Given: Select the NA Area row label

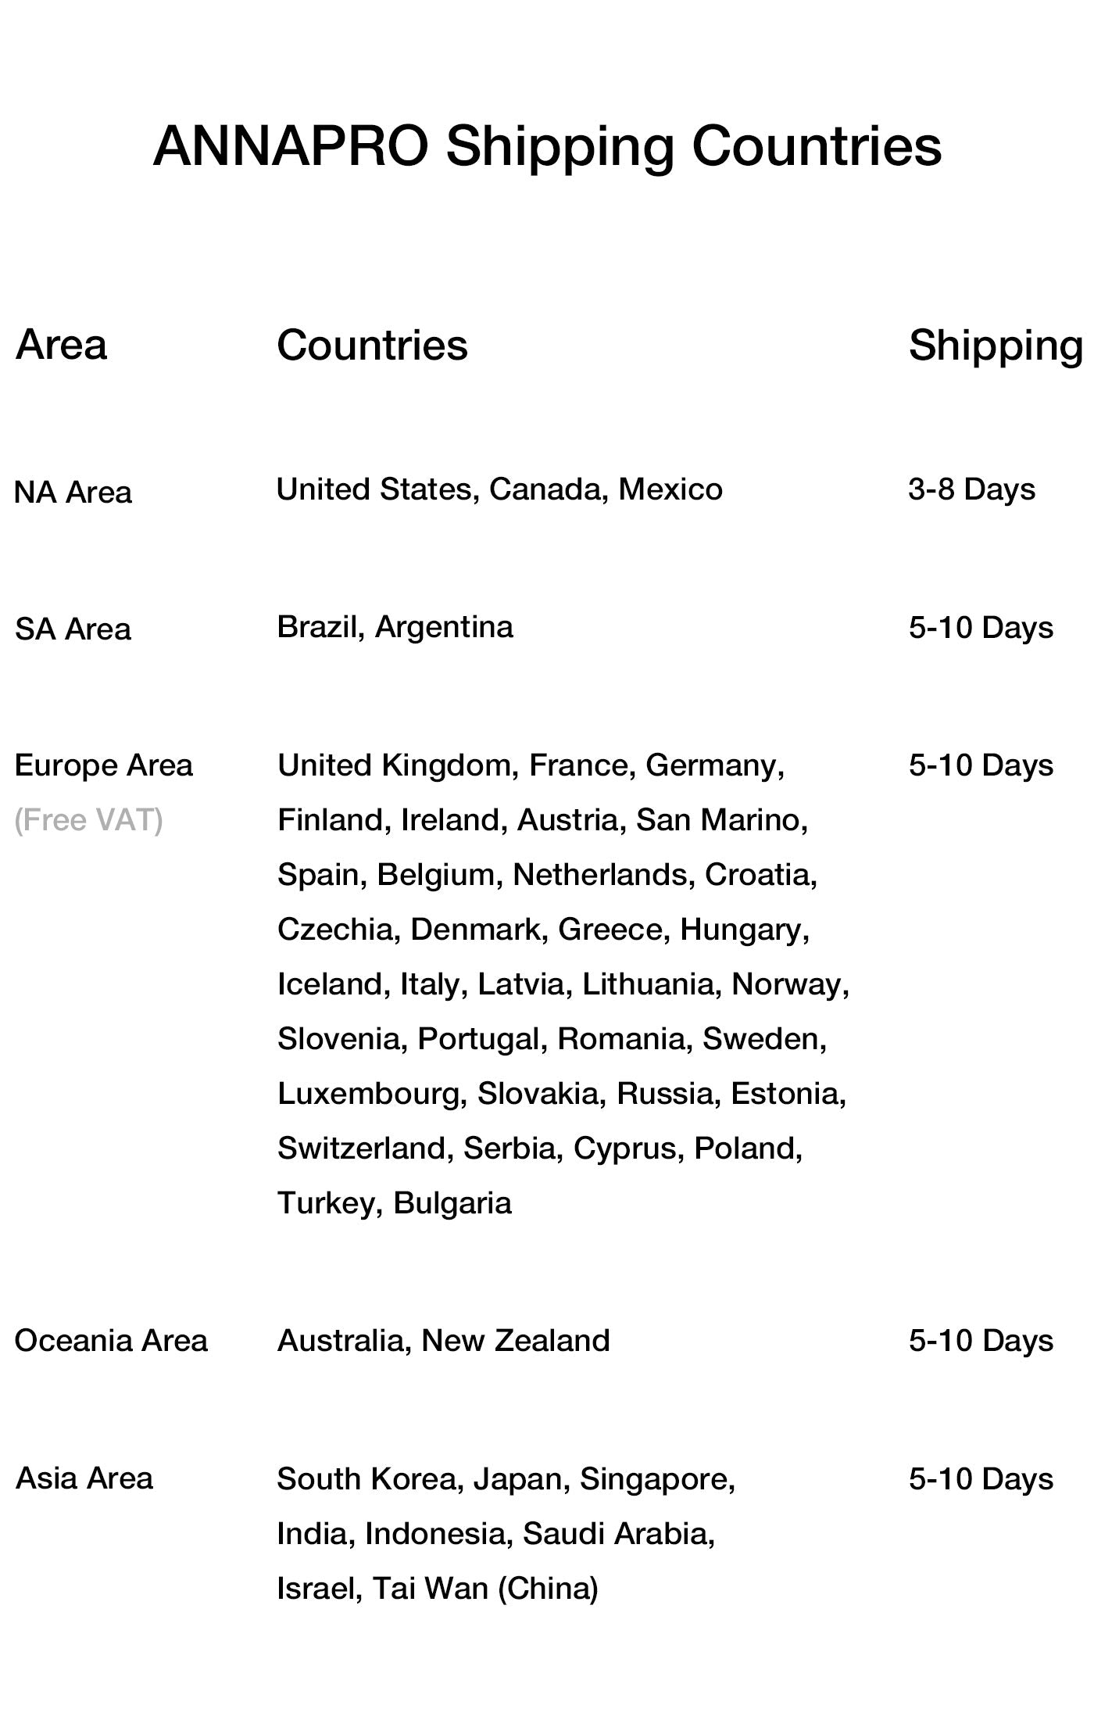Looking at the screenshot, I should tap(73, 493).
